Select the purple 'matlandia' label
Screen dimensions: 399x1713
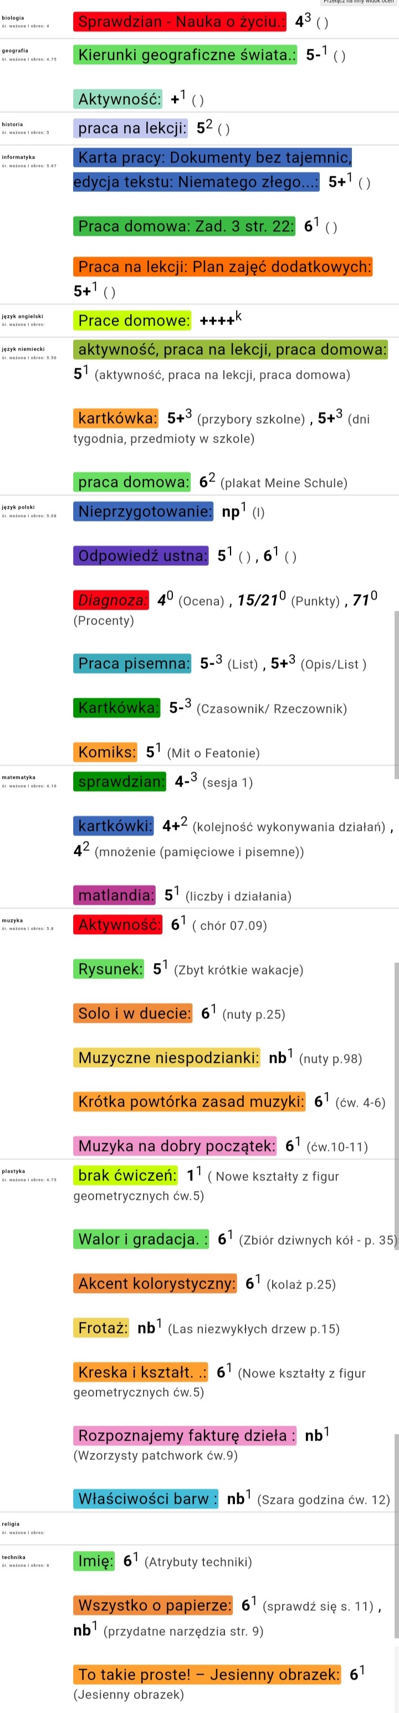114,896
